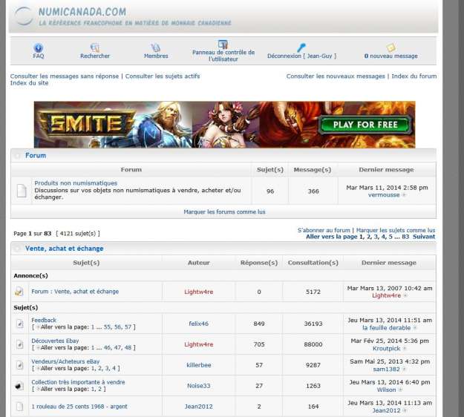Open Forum : Vente, achat et échange announcement
This screenshot has height=417, width=464.
click(75, 292)
